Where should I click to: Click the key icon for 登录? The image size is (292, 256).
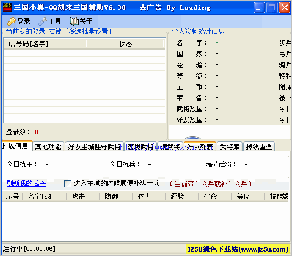coord(11,21)
